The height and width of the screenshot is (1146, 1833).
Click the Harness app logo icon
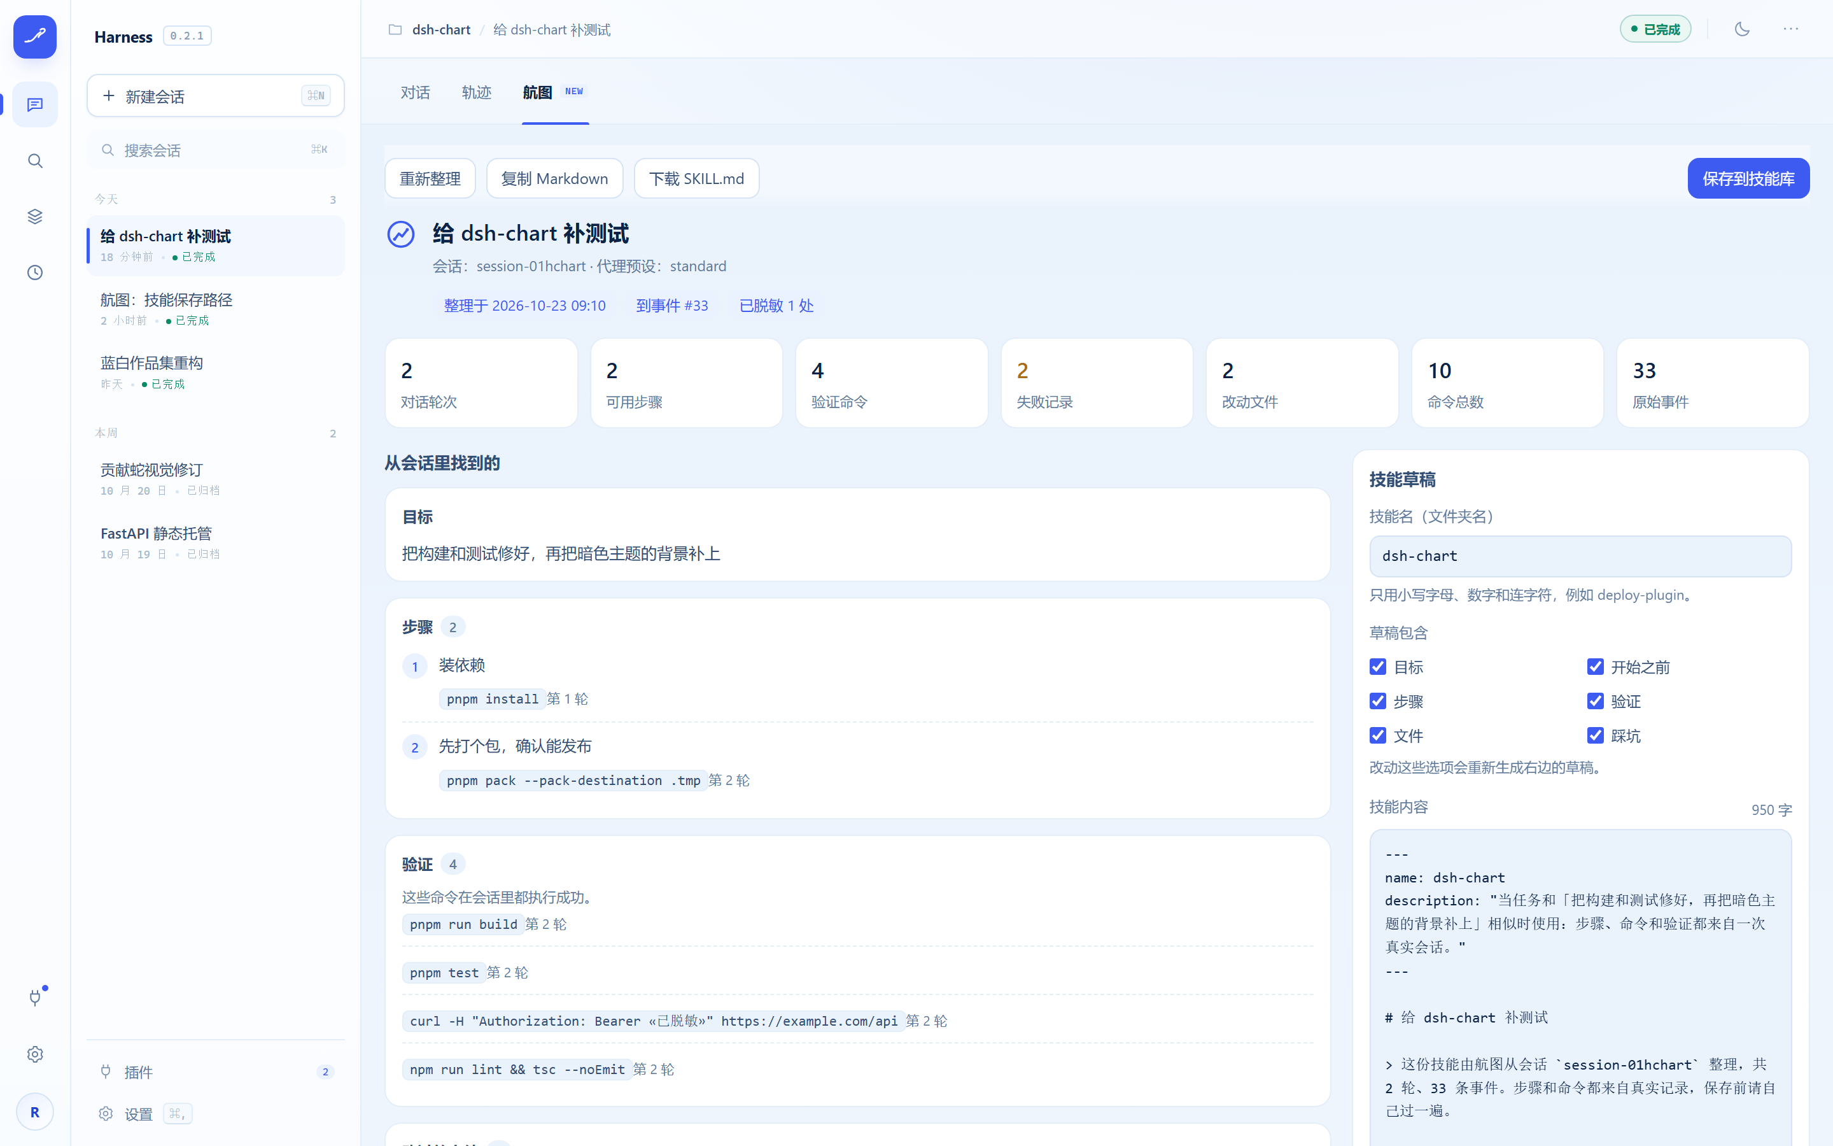click(x=35, y=36)
